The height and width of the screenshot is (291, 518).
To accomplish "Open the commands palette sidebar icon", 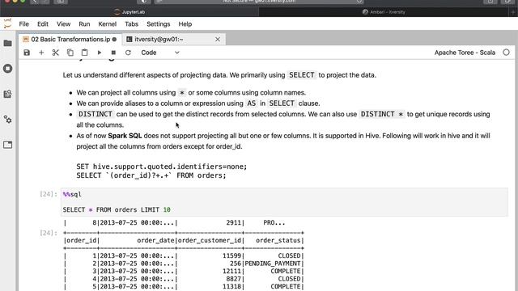I will tap(7, 94).
